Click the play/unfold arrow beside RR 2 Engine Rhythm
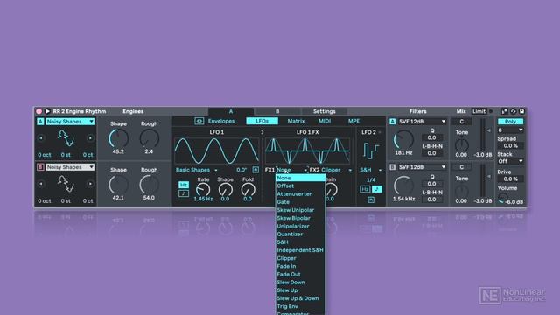The height and width of the screenshot is (315, 560). [47, 111]
